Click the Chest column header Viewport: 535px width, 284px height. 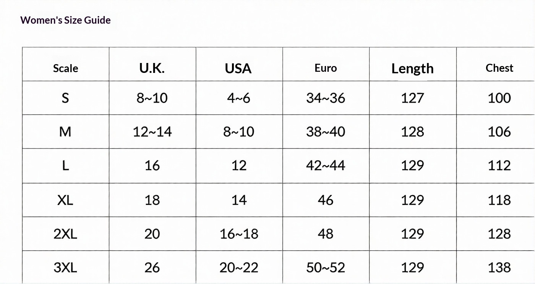(x=499, y=68)
